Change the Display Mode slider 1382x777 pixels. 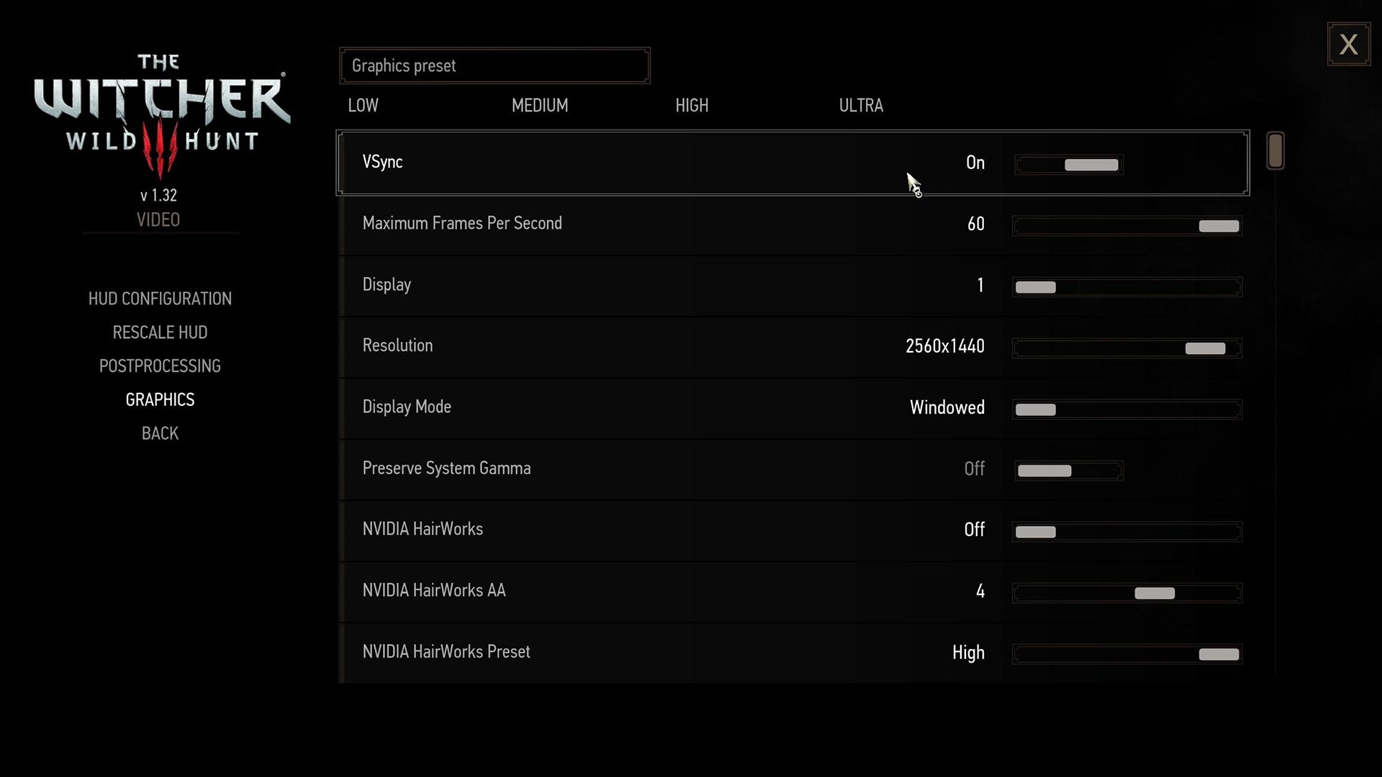coord(1126,410)
